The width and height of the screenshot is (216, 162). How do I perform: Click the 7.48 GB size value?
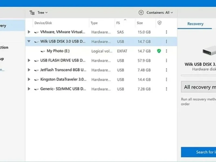click(x=144, y=70)
